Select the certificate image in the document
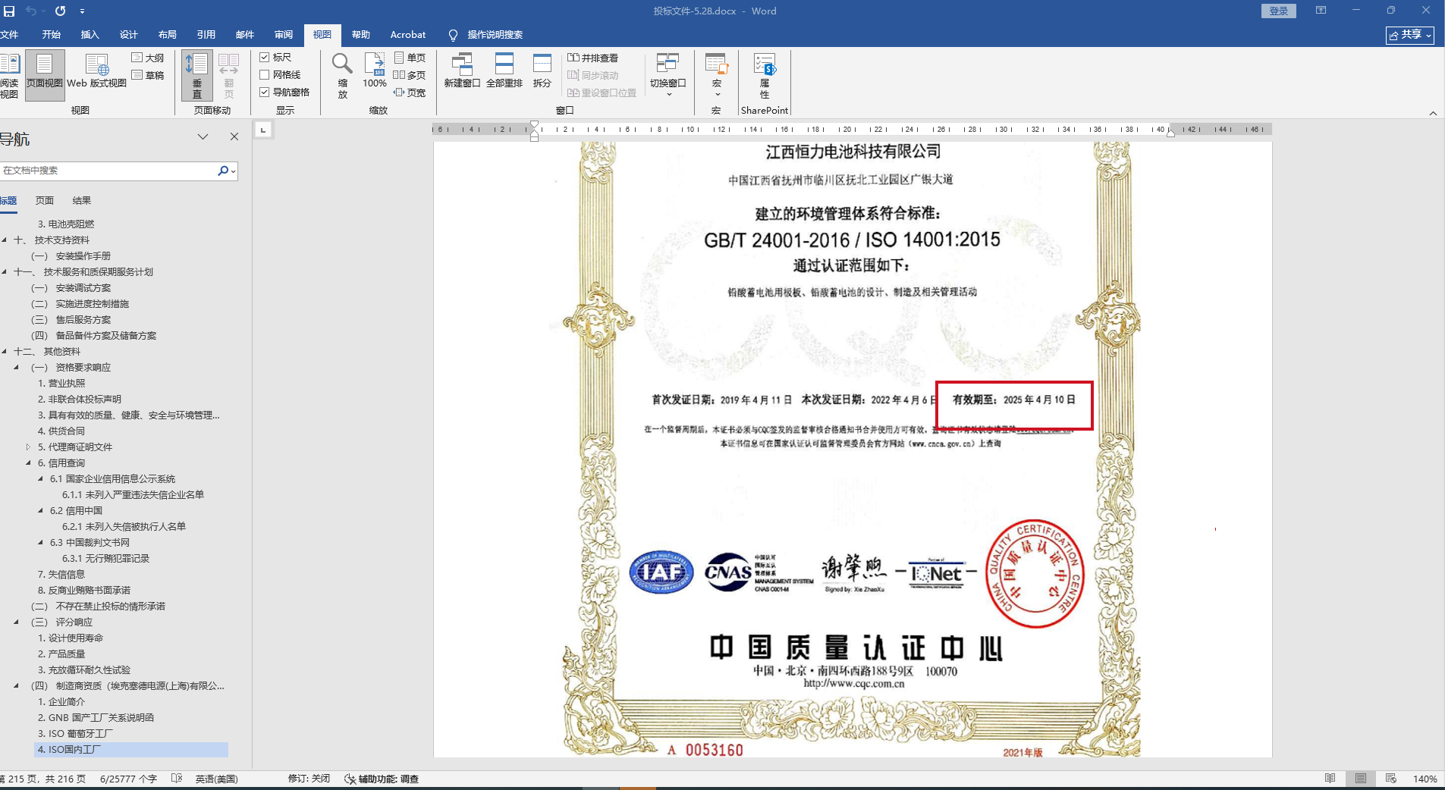The width and height of the screenshot is (1445, 790). [852, 449]
